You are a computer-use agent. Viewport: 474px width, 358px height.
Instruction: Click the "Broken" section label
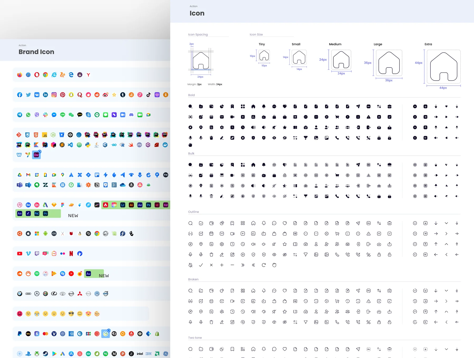[x=193, y=279]
